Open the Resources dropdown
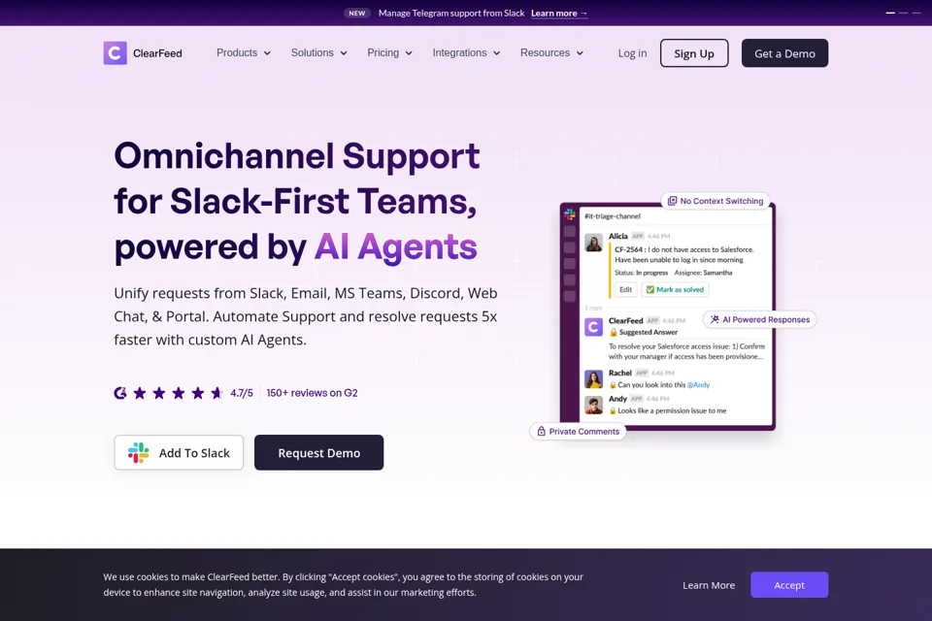The width and height of the screenshot is (932, 621). tap(551, 53)
